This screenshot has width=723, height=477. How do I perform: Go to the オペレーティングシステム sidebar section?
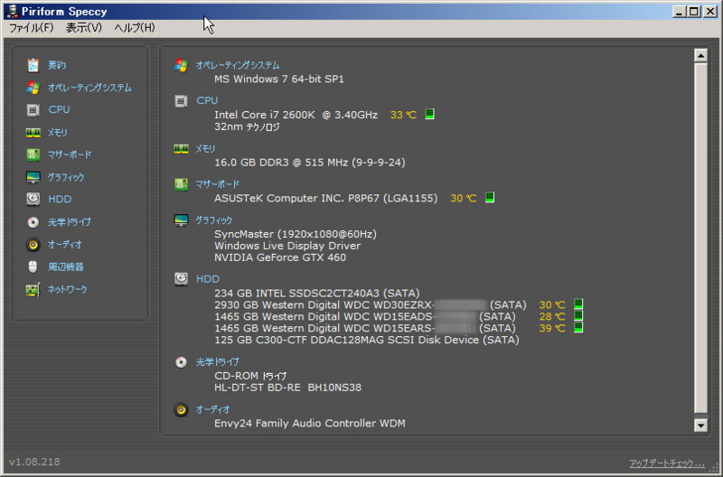(x=89, y=88)
